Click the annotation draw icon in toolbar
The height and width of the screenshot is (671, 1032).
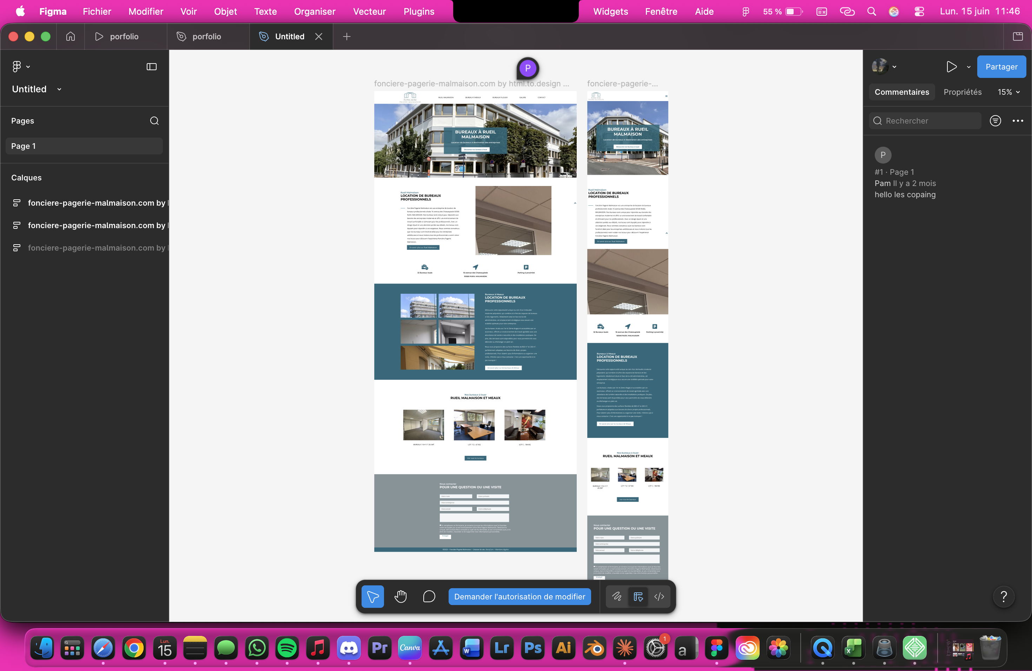(x=617, y=597)
